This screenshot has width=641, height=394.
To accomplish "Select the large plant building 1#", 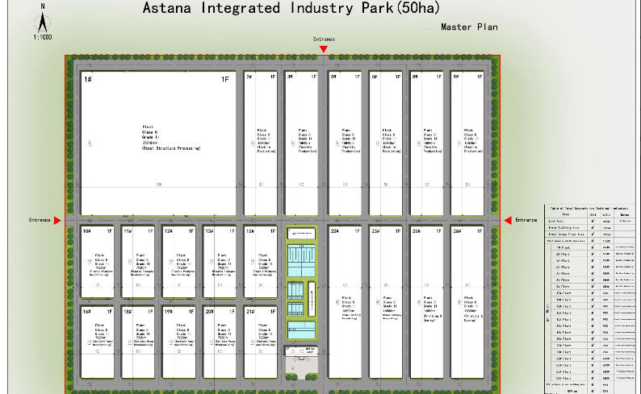I will (159, 131).
